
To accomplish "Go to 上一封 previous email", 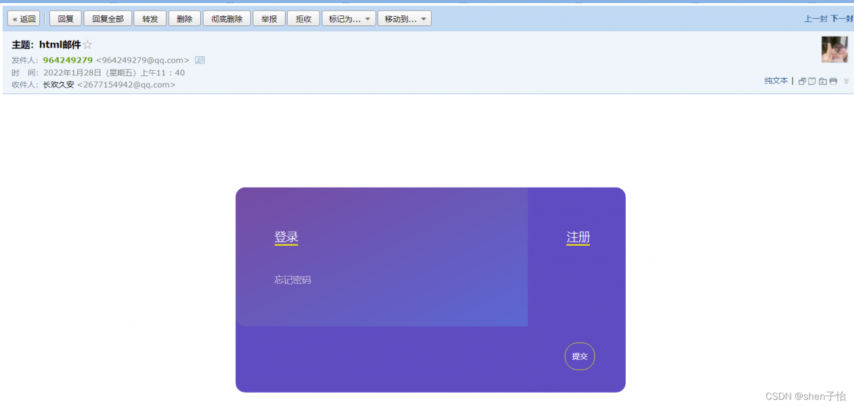I will pyautogui.click(x=815, y=19).
